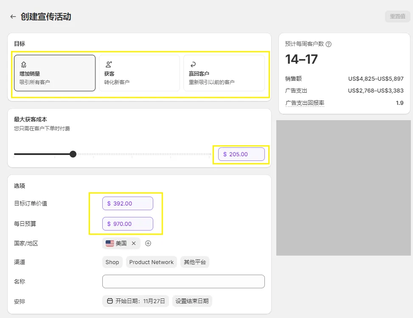The height and width of the screenshot is (318, 413).
Task: Click the 获客 person-plus icon
Action: click(x=109, y=65)
